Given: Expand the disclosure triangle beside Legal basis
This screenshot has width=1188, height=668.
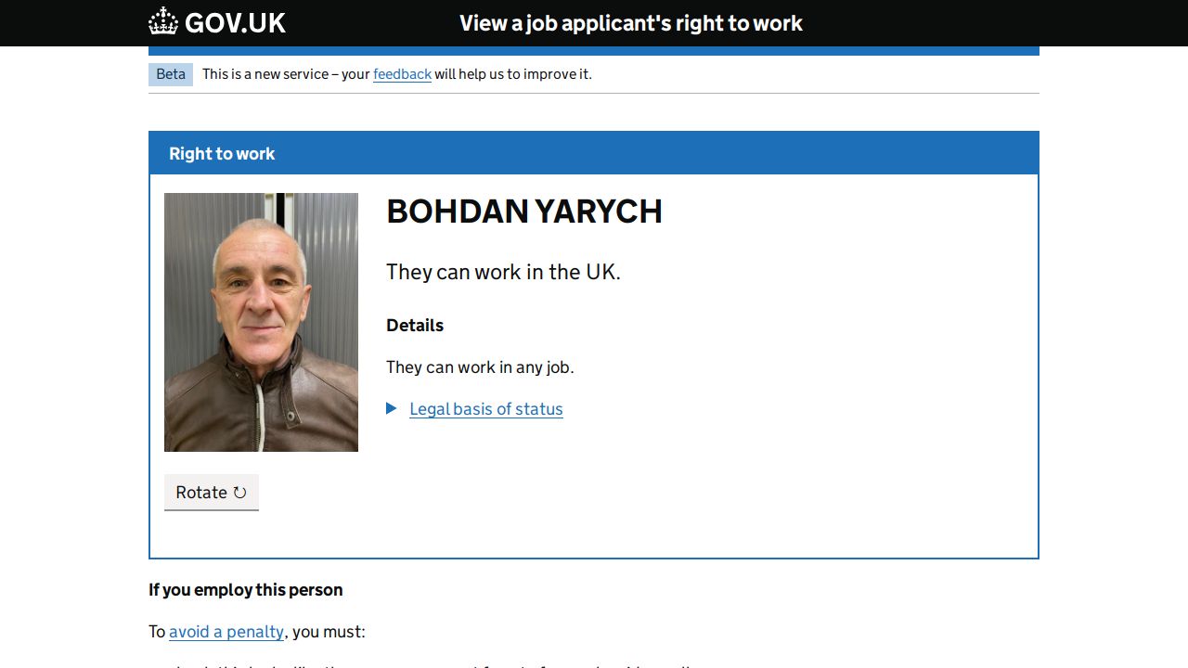Looking at the screenshot, I should pos(392,408).
